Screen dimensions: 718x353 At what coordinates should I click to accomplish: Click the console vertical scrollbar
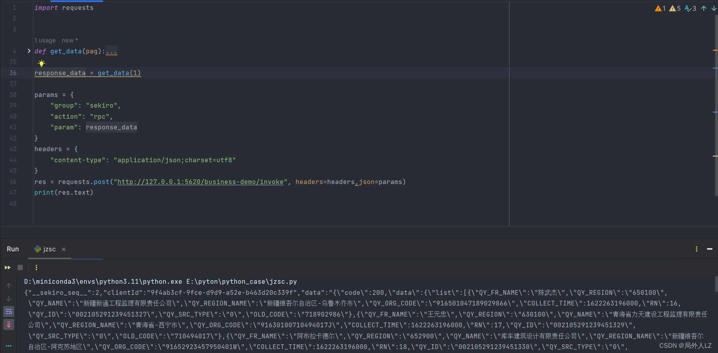pos(716,284)
